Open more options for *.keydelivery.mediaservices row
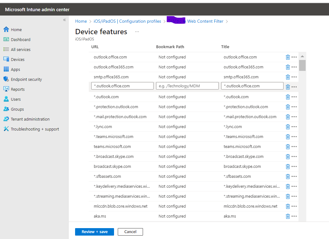 [294, 186]
